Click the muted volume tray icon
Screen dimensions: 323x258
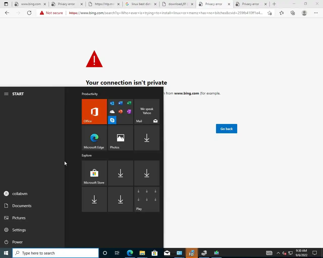pyautogui.click(x=284, y=253)
